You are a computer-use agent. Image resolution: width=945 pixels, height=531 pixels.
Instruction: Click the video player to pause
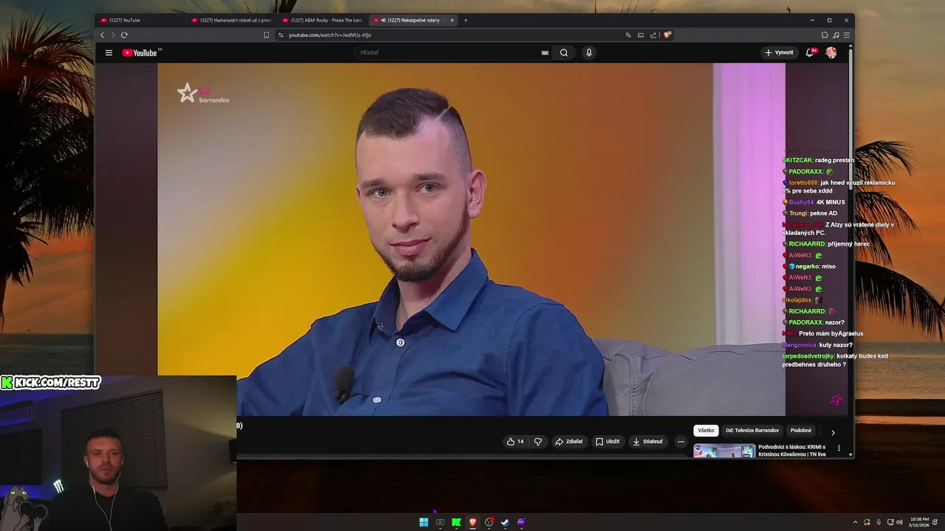coord(471,239)
